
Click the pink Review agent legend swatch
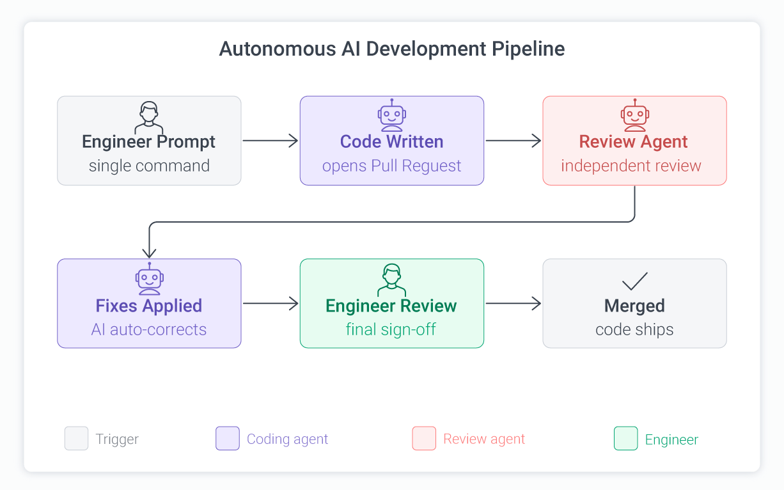[424, 439]
